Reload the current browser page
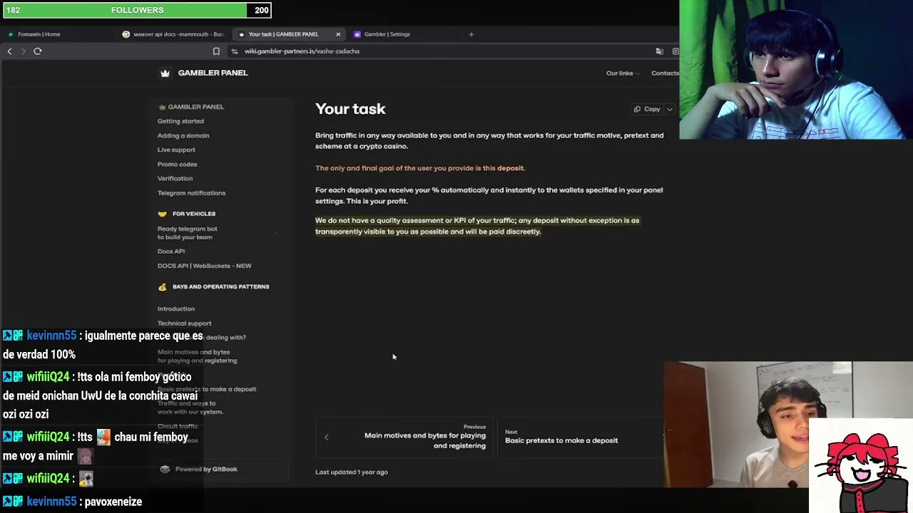Screen dimensions: 913x513 pyautogui.click(x=38, y=51)
